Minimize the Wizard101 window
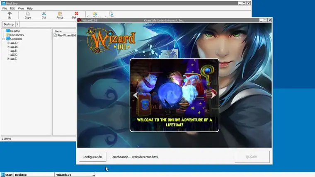 (x=261, y=20)
